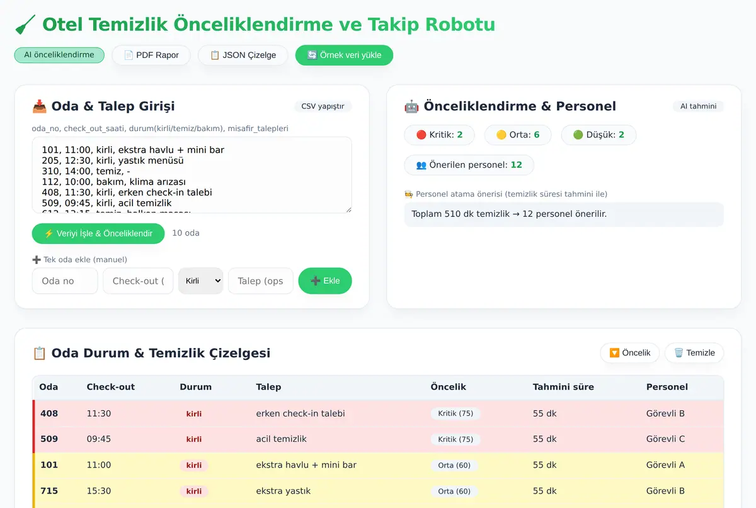Image resolution: width=756 pixels, height=508 pixels.
Task: Click the Ekle add button
Action: point(325,281)
